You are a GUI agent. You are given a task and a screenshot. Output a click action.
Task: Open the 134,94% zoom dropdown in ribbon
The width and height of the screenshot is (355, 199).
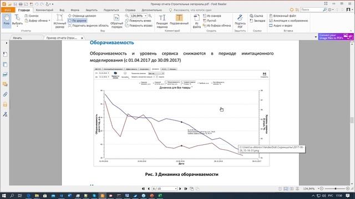tap(145, 16)
